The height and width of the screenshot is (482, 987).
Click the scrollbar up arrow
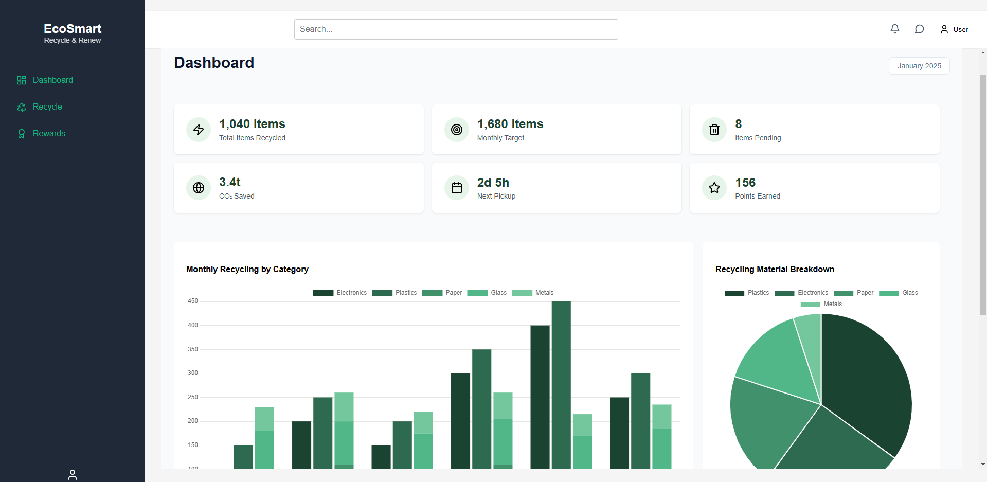[983, 52]
